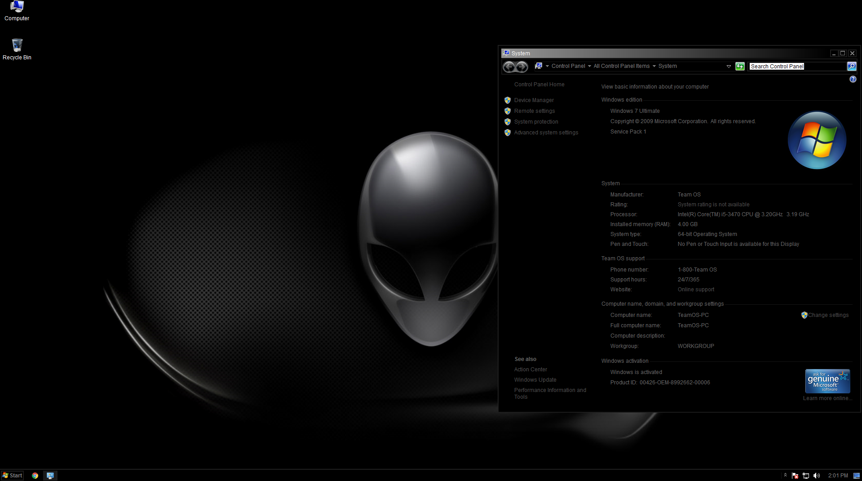Click the System protection shield icon
Image resolution: width=862 pixels, height=481 pixels.
point(507,122)
